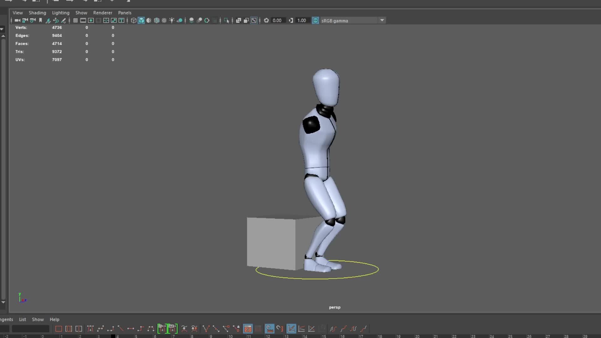This screenshot has width=601, height=338.
Task: Toggle the color management ON switch
Action: [x=316, y=20]
